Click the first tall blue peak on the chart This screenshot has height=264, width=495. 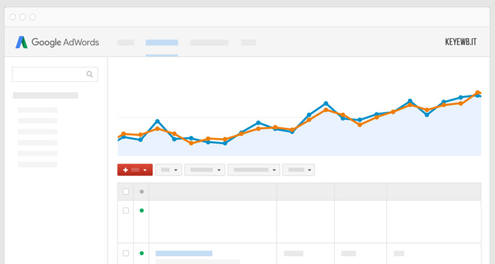coord(158,121)
